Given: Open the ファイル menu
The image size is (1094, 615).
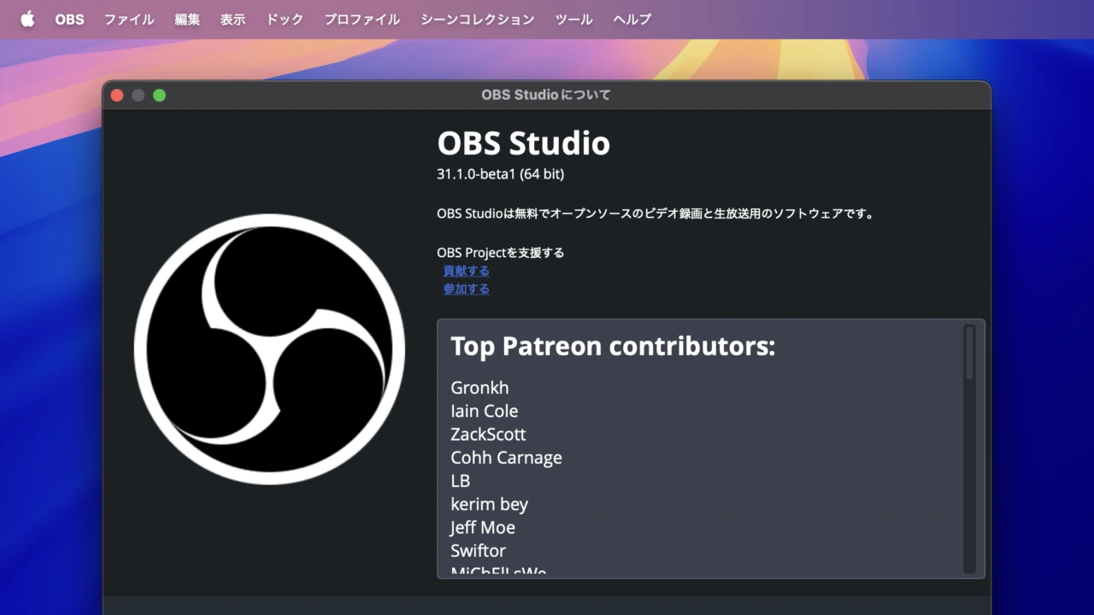Looking at the screenshot, I should pyautogui.click(x=129, y=19).
